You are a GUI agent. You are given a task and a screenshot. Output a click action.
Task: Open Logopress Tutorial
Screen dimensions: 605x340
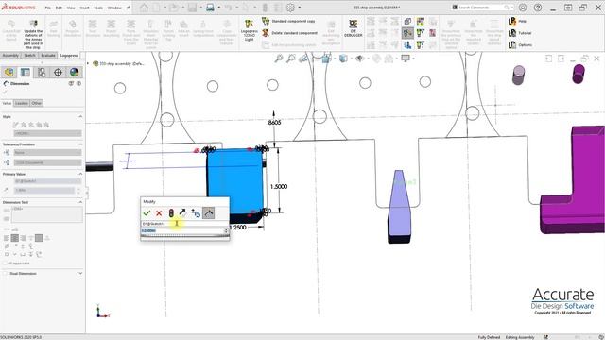coord(520,33)
